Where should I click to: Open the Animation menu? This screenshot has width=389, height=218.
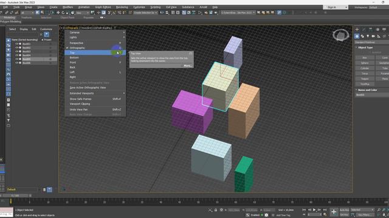tap(84, 7)
